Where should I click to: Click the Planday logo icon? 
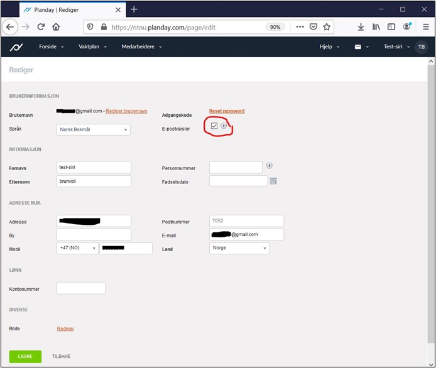16,47
